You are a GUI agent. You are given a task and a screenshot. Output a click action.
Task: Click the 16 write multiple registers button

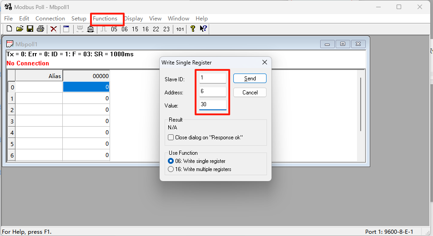pos(146,29)
